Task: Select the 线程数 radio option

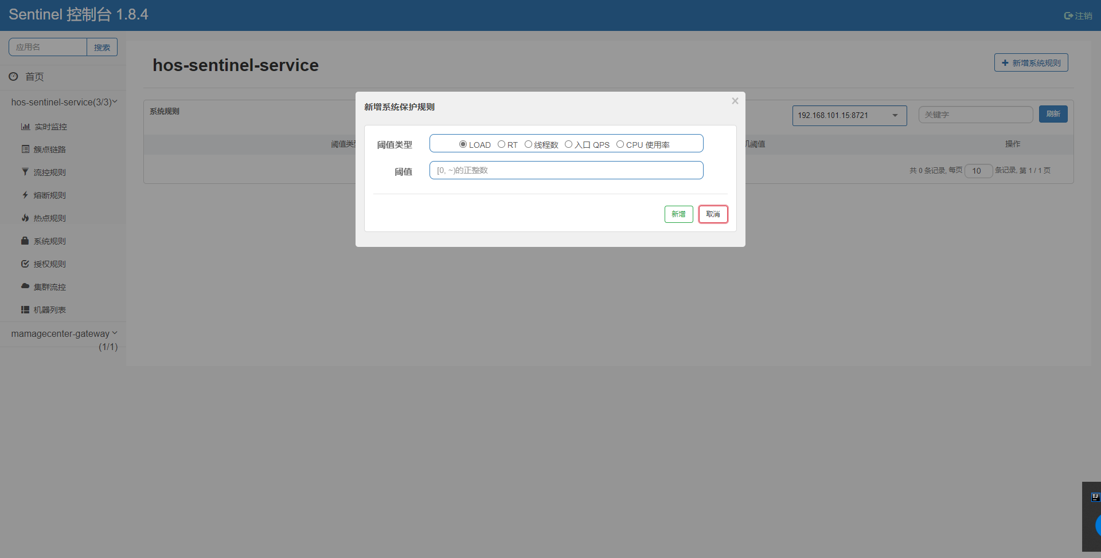Action: coord(528,144)
